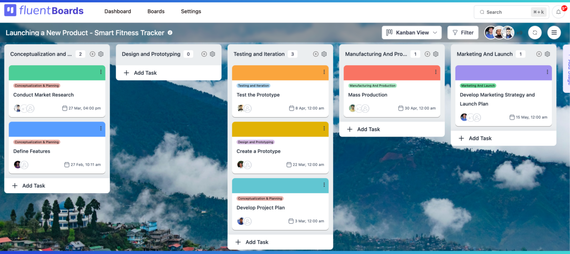Open three-dot menu on Conduct Market Research card
The image size is (570, 254).
[101, 72]
